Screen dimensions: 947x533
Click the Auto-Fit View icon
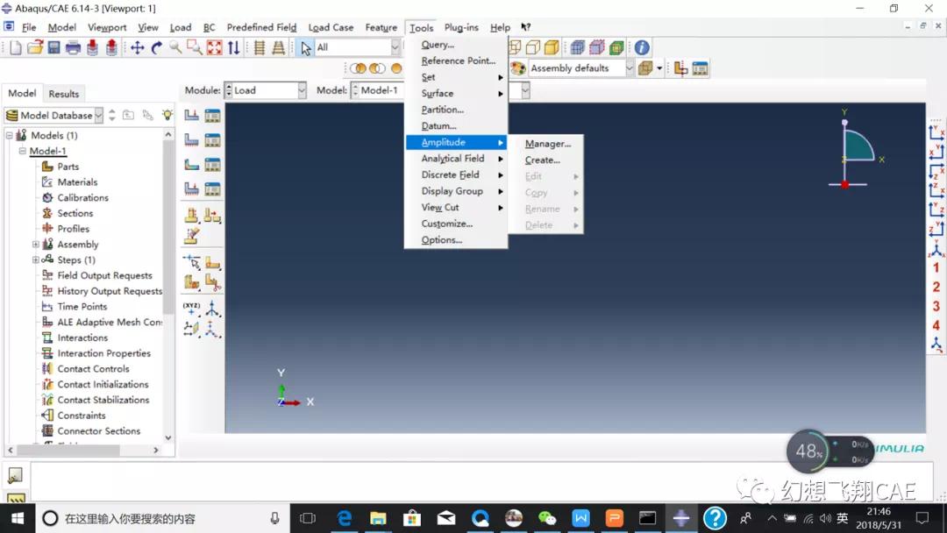215,47
